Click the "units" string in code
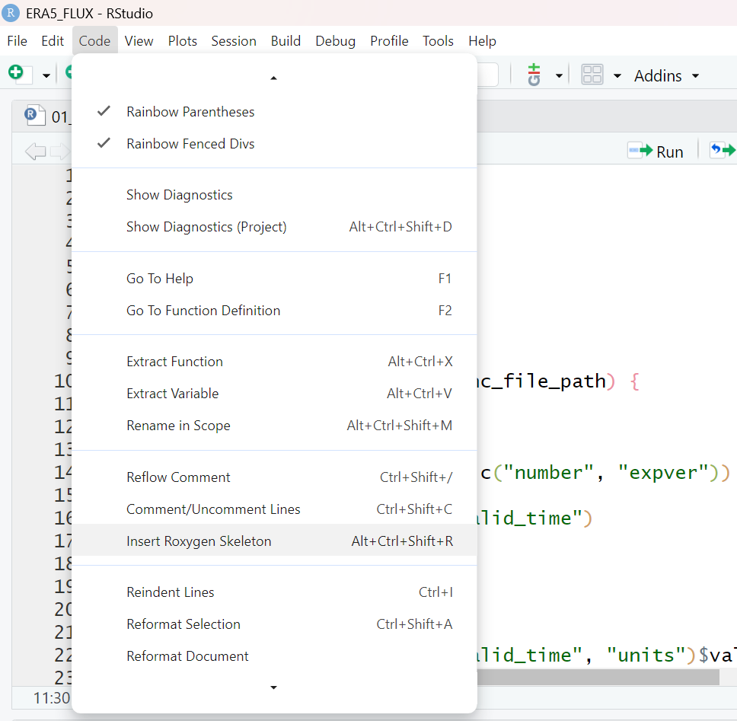Image resolution: width=737 pixels, height=721 pixels. 646,655
